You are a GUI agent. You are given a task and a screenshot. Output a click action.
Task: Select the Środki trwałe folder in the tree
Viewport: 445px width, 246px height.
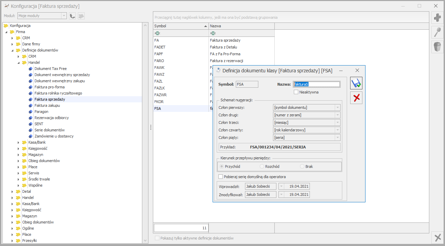point(39,179)
